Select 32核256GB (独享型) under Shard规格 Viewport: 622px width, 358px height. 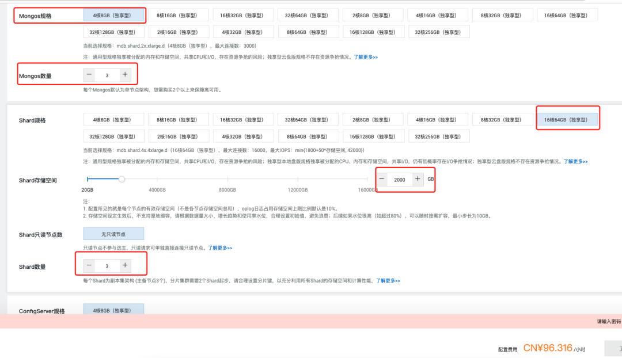pyautogui.click(x=439, y=136)
